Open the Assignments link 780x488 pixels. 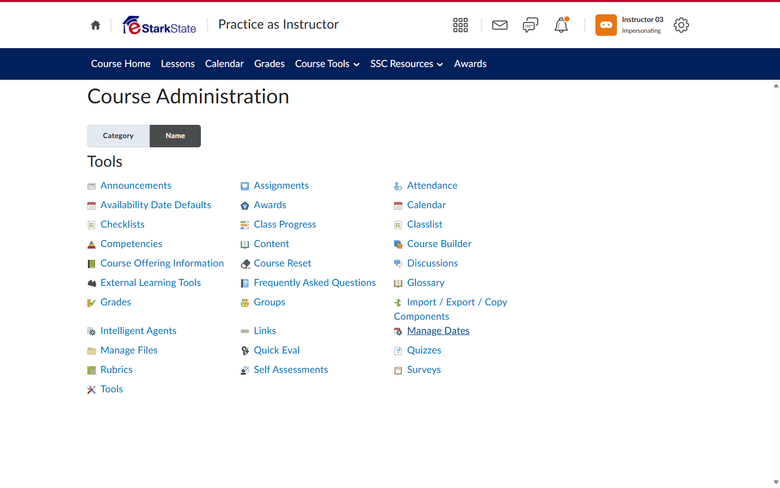pyautogui.click(x=281, y=186)
